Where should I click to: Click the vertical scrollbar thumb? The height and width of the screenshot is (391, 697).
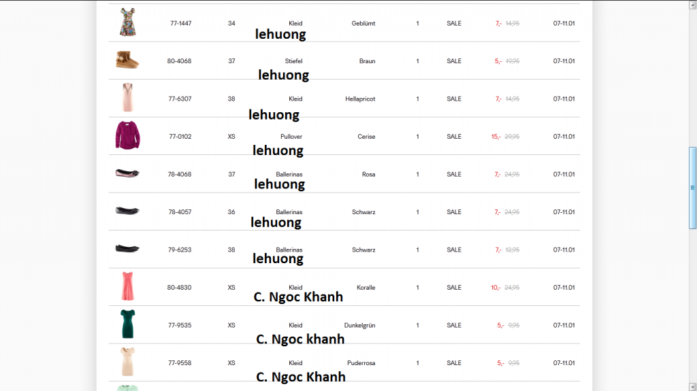point(692,187)
